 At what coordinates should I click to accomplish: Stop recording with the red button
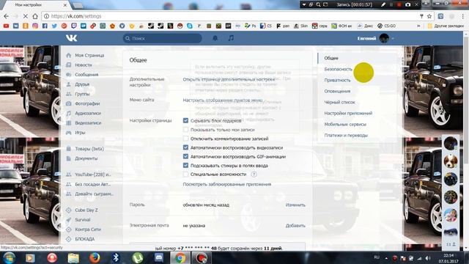click(399, 4)
